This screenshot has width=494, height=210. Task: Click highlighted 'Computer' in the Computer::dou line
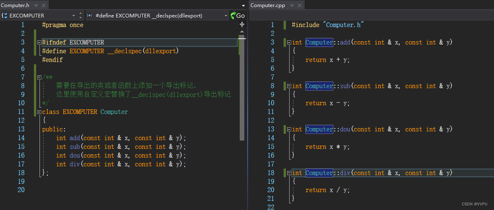pyautogui.click(x=319, y=129)
